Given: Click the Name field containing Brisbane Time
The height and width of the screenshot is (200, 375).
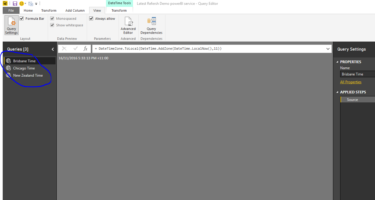Looking at the screenshot, I should [x=358, y=74].
